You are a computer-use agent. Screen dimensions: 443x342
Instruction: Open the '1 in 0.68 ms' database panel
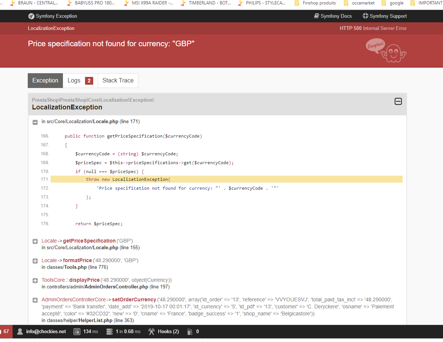124,332
